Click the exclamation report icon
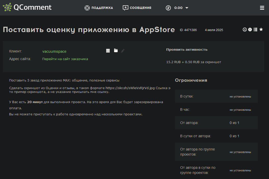Screen dimensions: 269x179 [250, 30]
